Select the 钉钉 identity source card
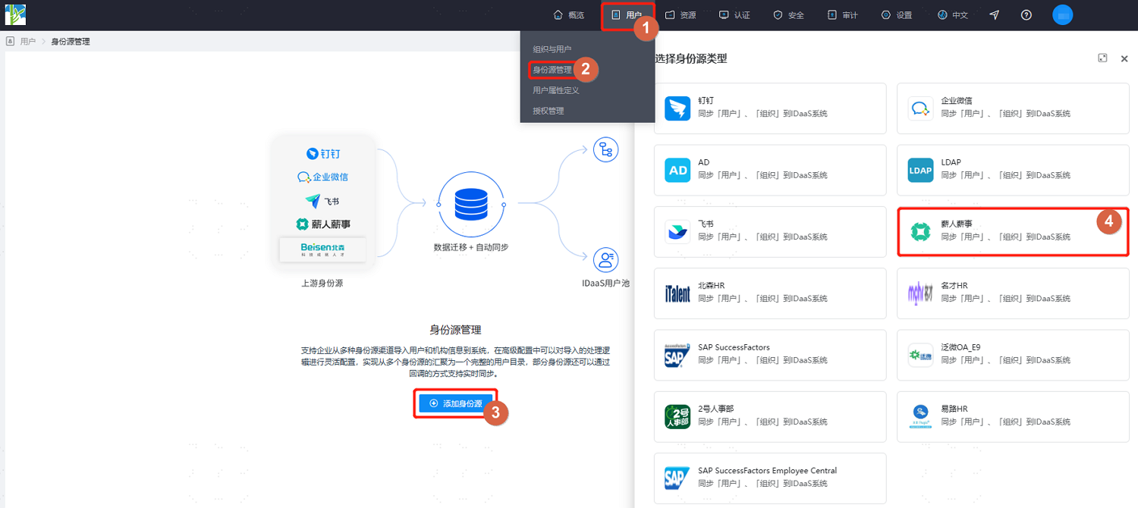 (770, 108)
